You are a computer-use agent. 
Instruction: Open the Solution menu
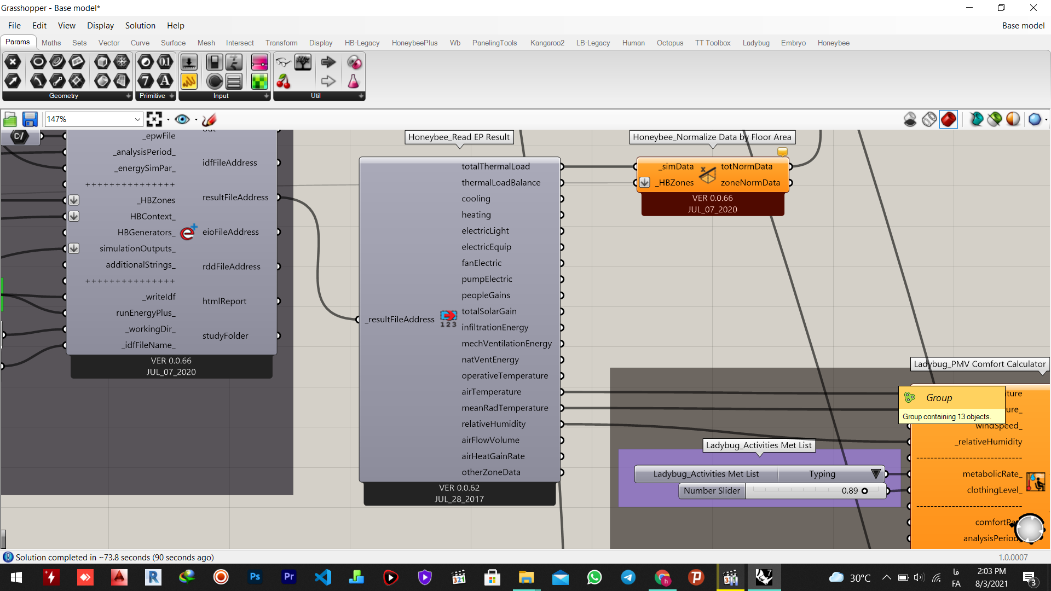click(140, 26)
